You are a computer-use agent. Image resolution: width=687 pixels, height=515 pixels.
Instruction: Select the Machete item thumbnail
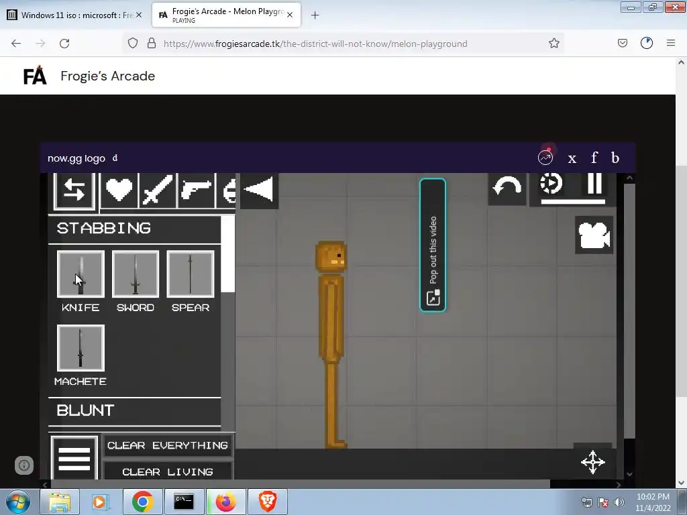[81, 348]
